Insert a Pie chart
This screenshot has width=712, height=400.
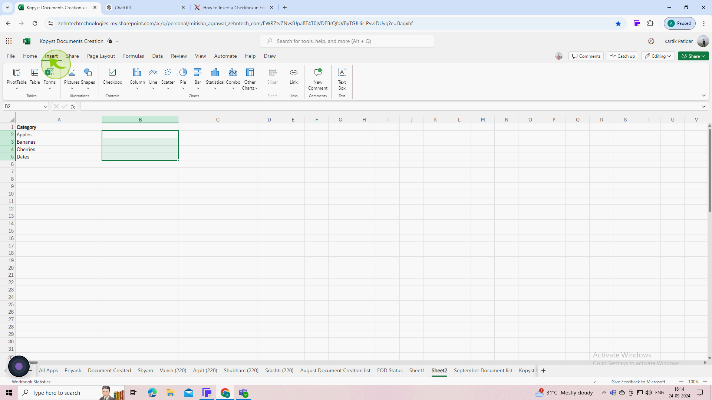coord(183,79)
